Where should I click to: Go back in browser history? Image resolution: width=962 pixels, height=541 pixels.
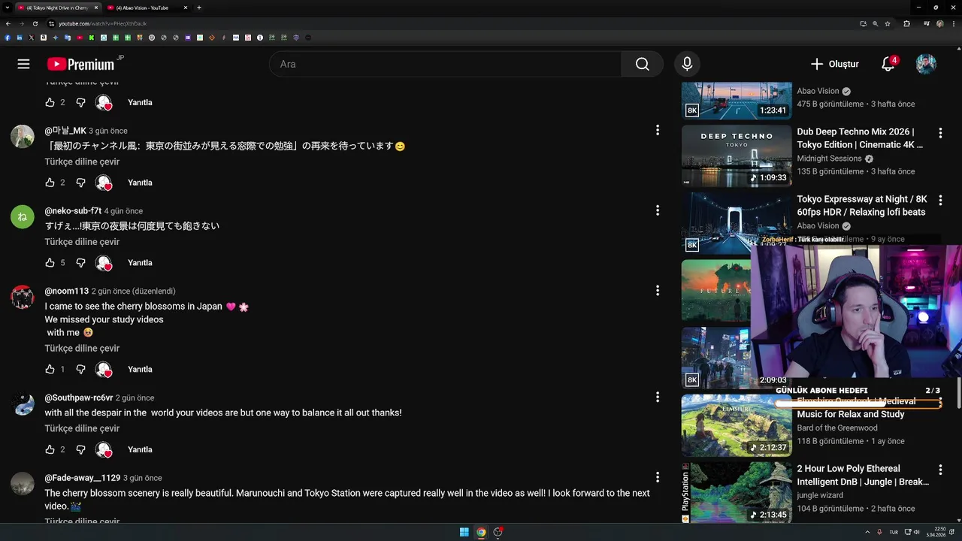[8, 23]
